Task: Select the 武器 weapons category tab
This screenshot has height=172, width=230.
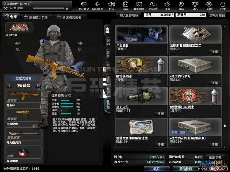Action: [108, 42]
